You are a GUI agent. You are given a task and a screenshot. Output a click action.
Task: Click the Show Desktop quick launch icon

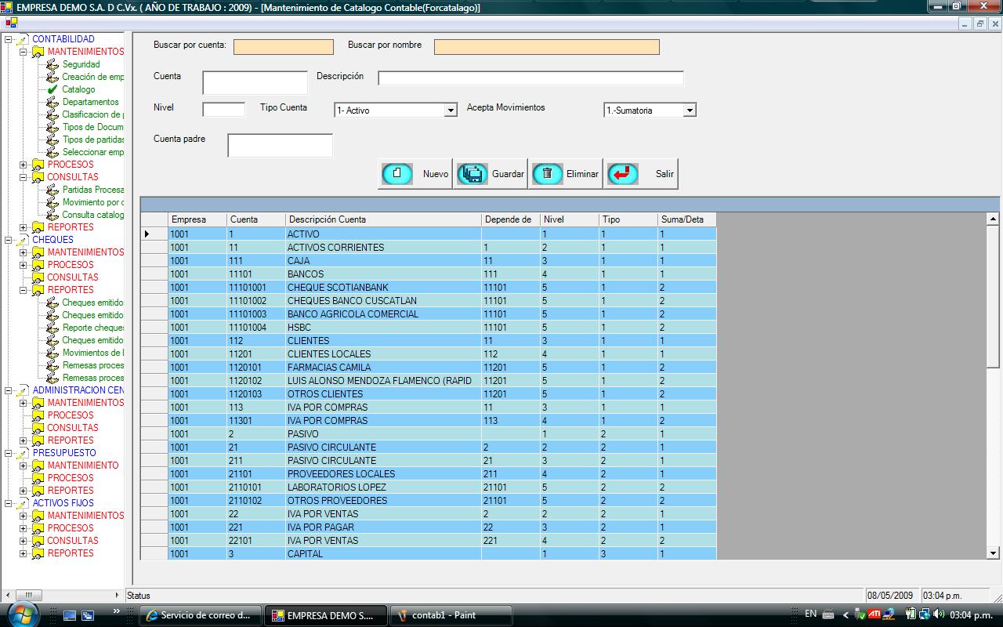[x=70, y=615]
